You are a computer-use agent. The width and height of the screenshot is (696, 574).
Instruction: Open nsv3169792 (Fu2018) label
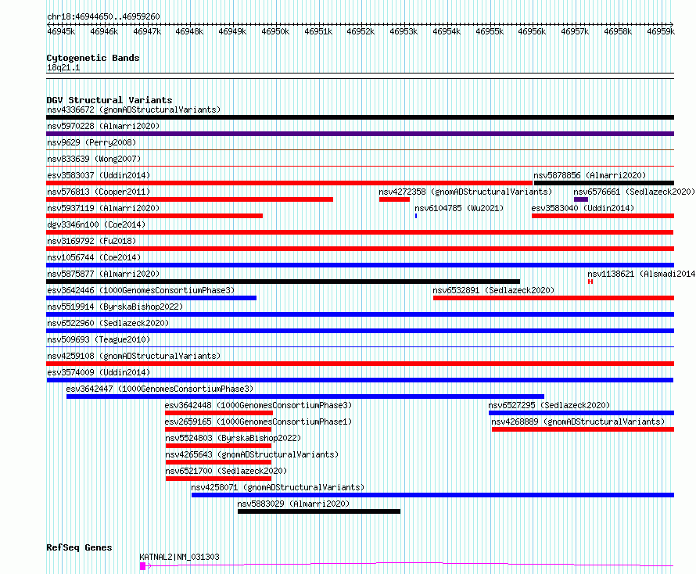pyautogui.click(x=91, y=241)
